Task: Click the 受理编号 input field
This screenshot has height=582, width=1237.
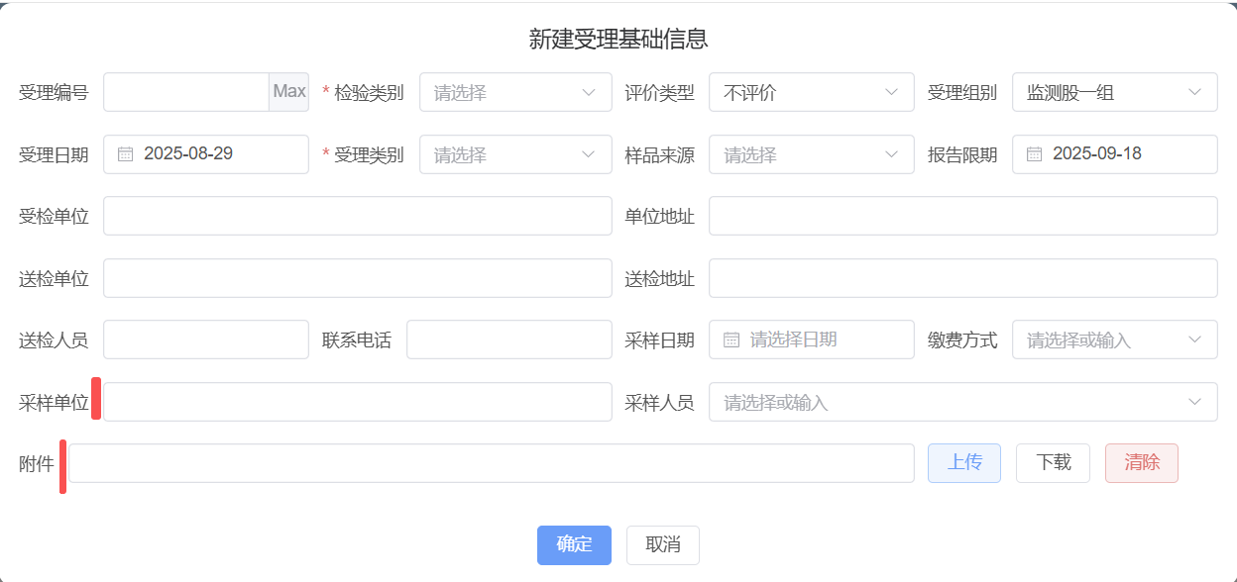Action: point(186,92)
